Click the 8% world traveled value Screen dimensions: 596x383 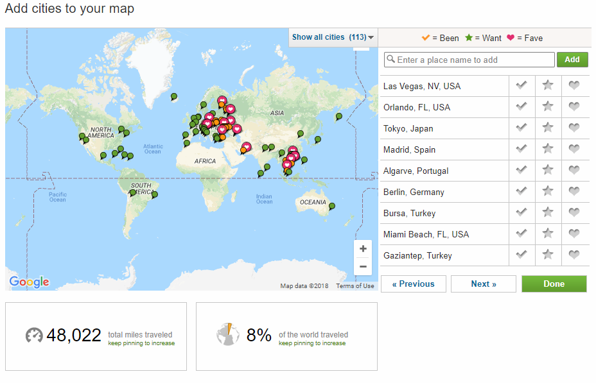tap(259, 335)
